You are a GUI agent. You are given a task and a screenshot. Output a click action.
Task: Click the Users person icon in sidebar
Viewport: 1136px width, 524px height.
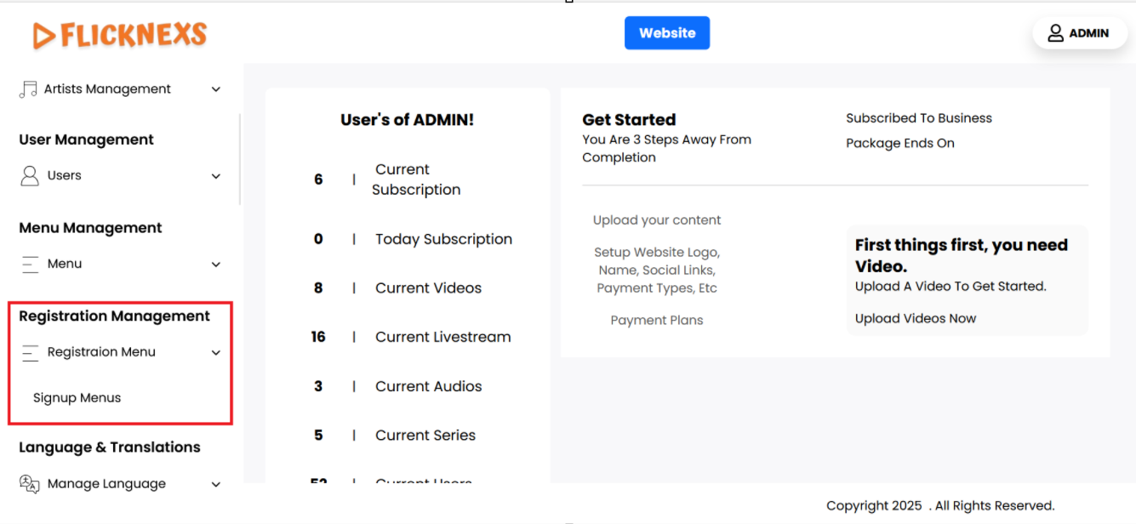(30, 176)
